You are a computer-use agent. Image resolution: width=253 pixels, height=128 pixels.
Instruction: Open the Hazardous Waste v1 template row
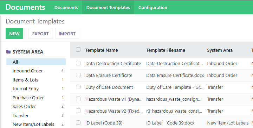(162, 99)
